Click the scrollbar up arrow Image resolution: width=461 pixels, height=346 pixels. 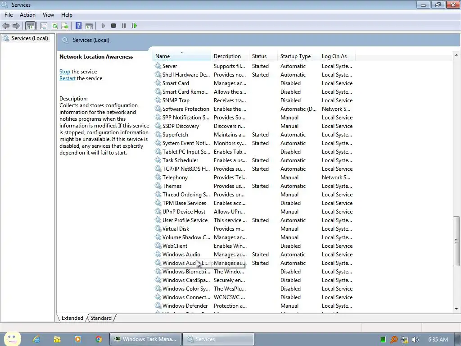(x=456, y=55)
